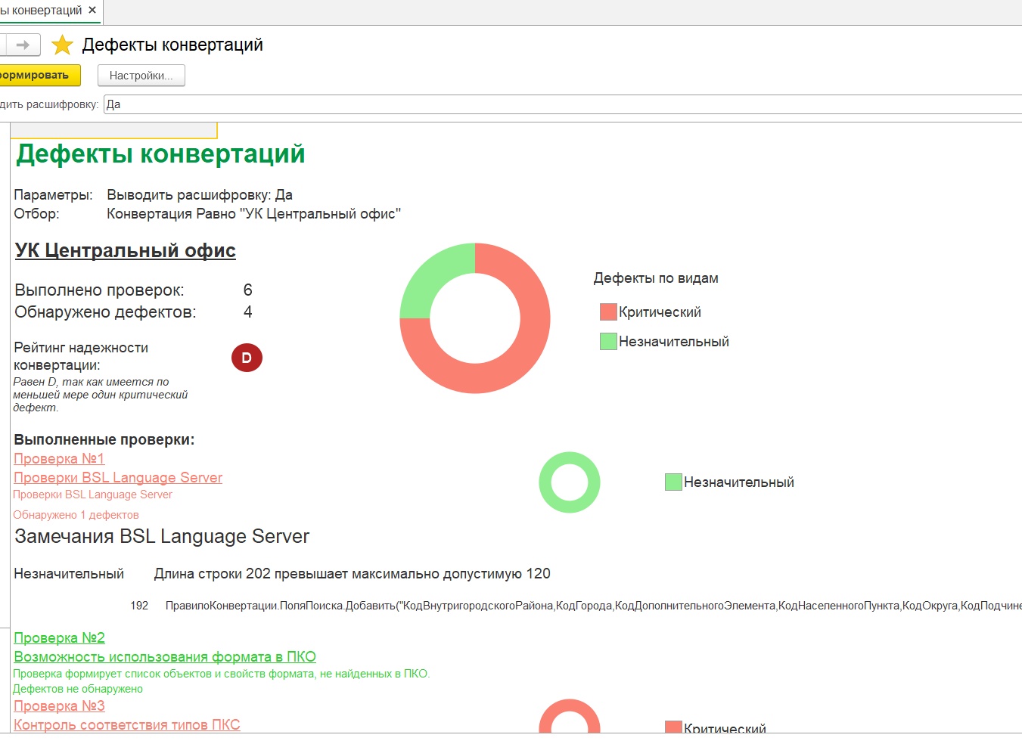Screen dimensions: 1022x741
Task: Click the large red-green donut chart
Action: tap(475, 318)
